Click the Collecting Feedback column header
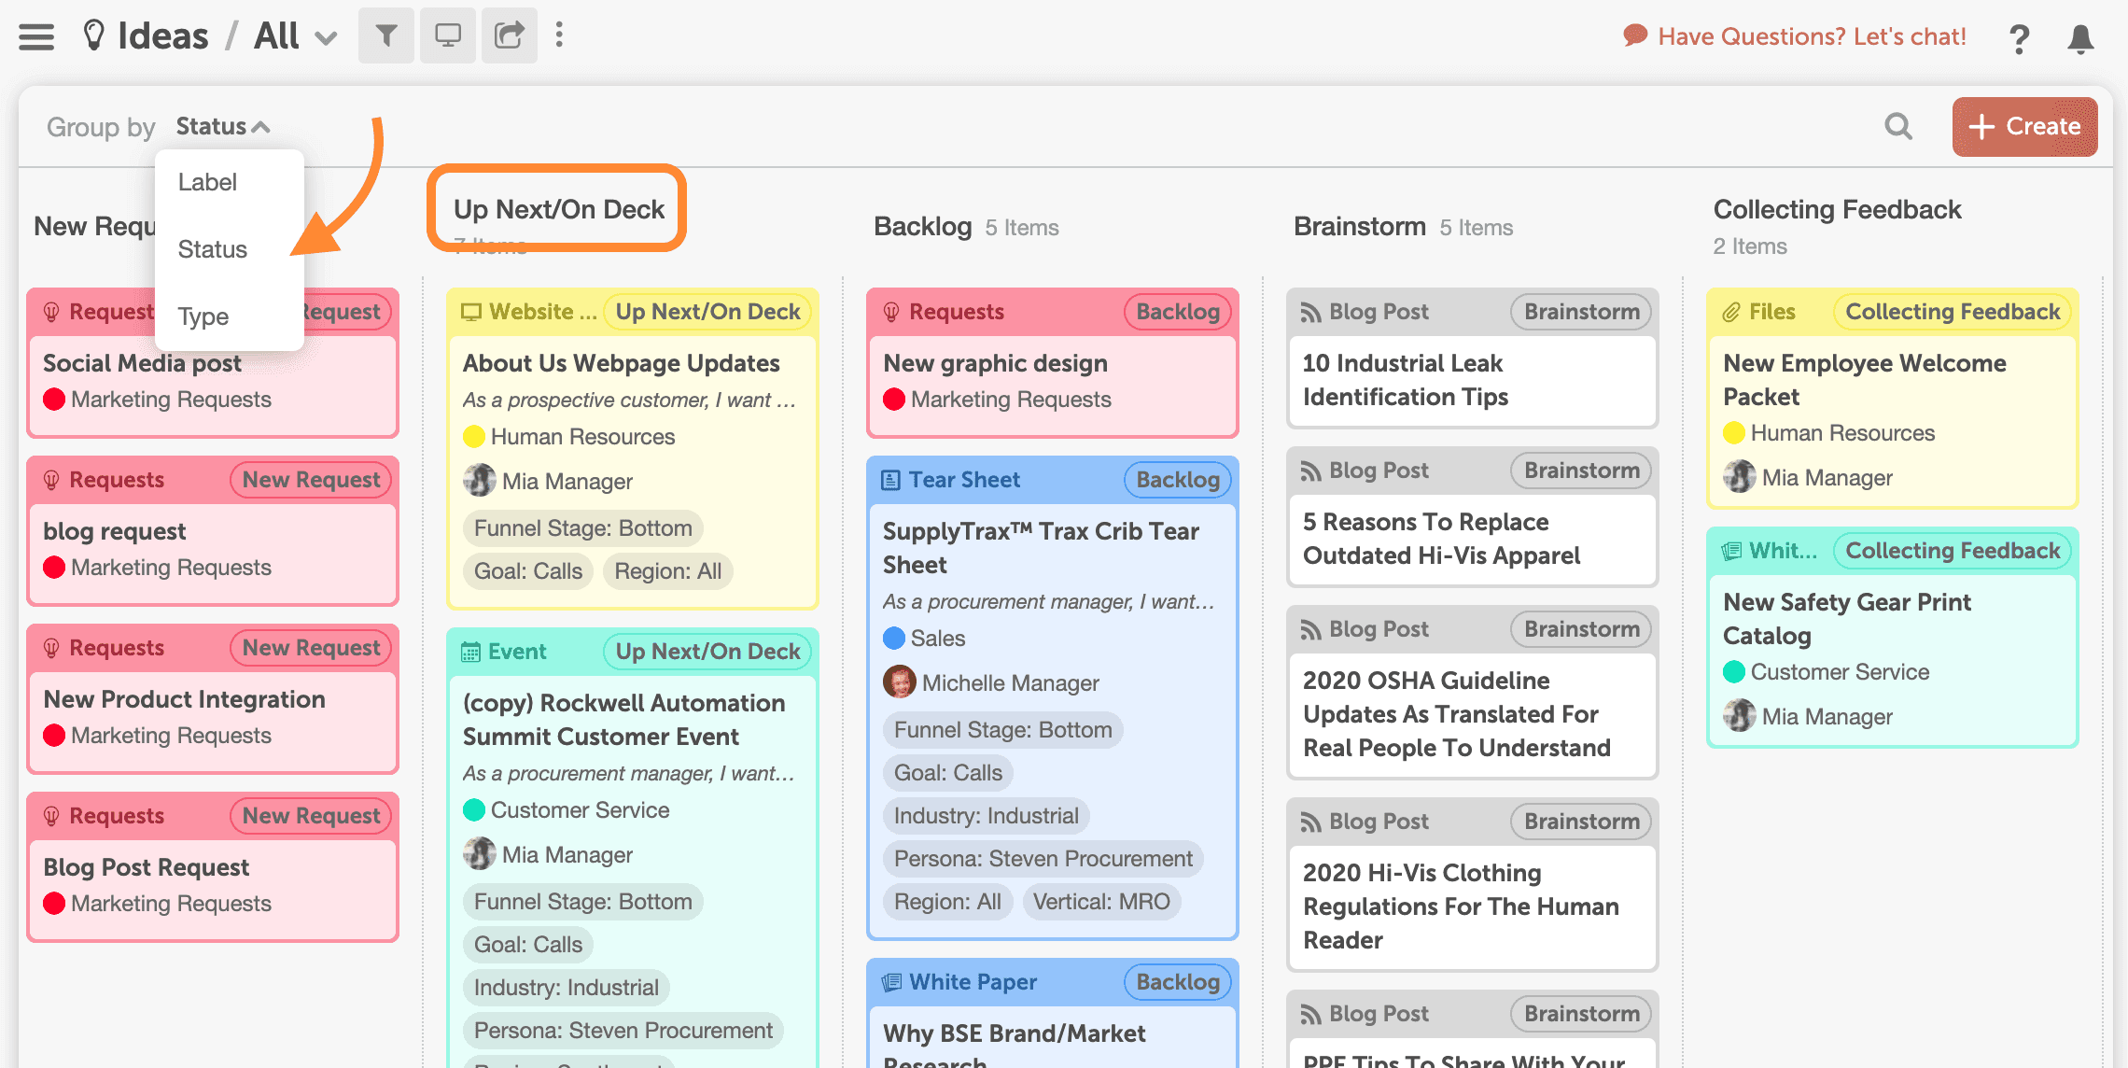 click(1837, 210)
